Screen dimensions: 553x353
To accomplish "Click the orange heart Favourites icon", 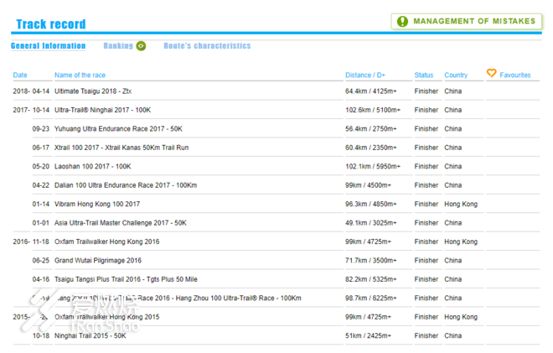I will point(492,74).
